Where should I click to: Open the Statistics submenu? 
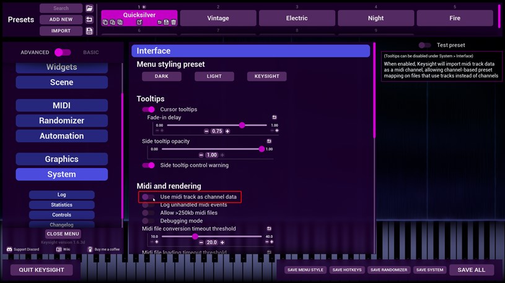pyautogui.click(x=61, y=205)
